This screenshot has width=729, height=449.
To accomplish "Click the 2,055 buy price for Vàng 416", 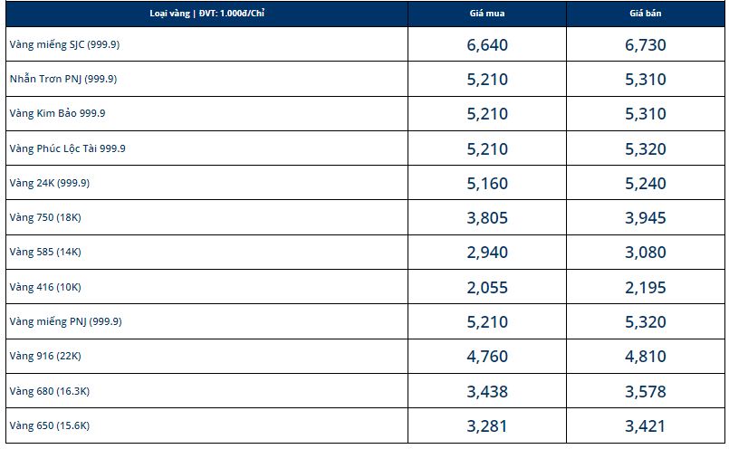I will point(487,288).
